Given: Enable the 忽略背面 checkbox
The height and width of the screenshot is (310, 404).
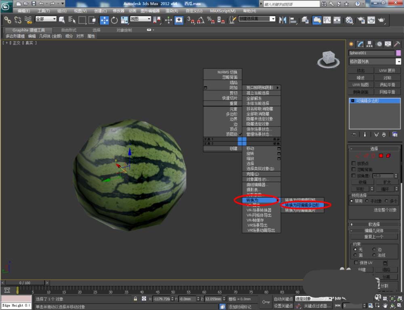Looking at the screenshot, I should click(x=353, y=169).
